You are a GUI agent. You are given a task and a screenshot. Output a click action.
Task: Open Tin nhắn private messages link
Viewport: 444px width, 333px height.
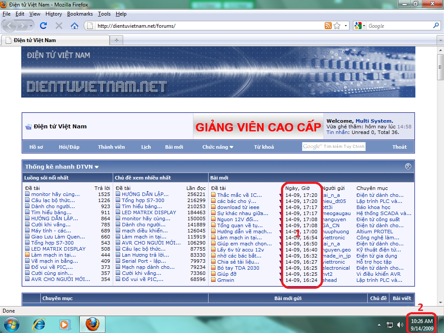(337, 132)
